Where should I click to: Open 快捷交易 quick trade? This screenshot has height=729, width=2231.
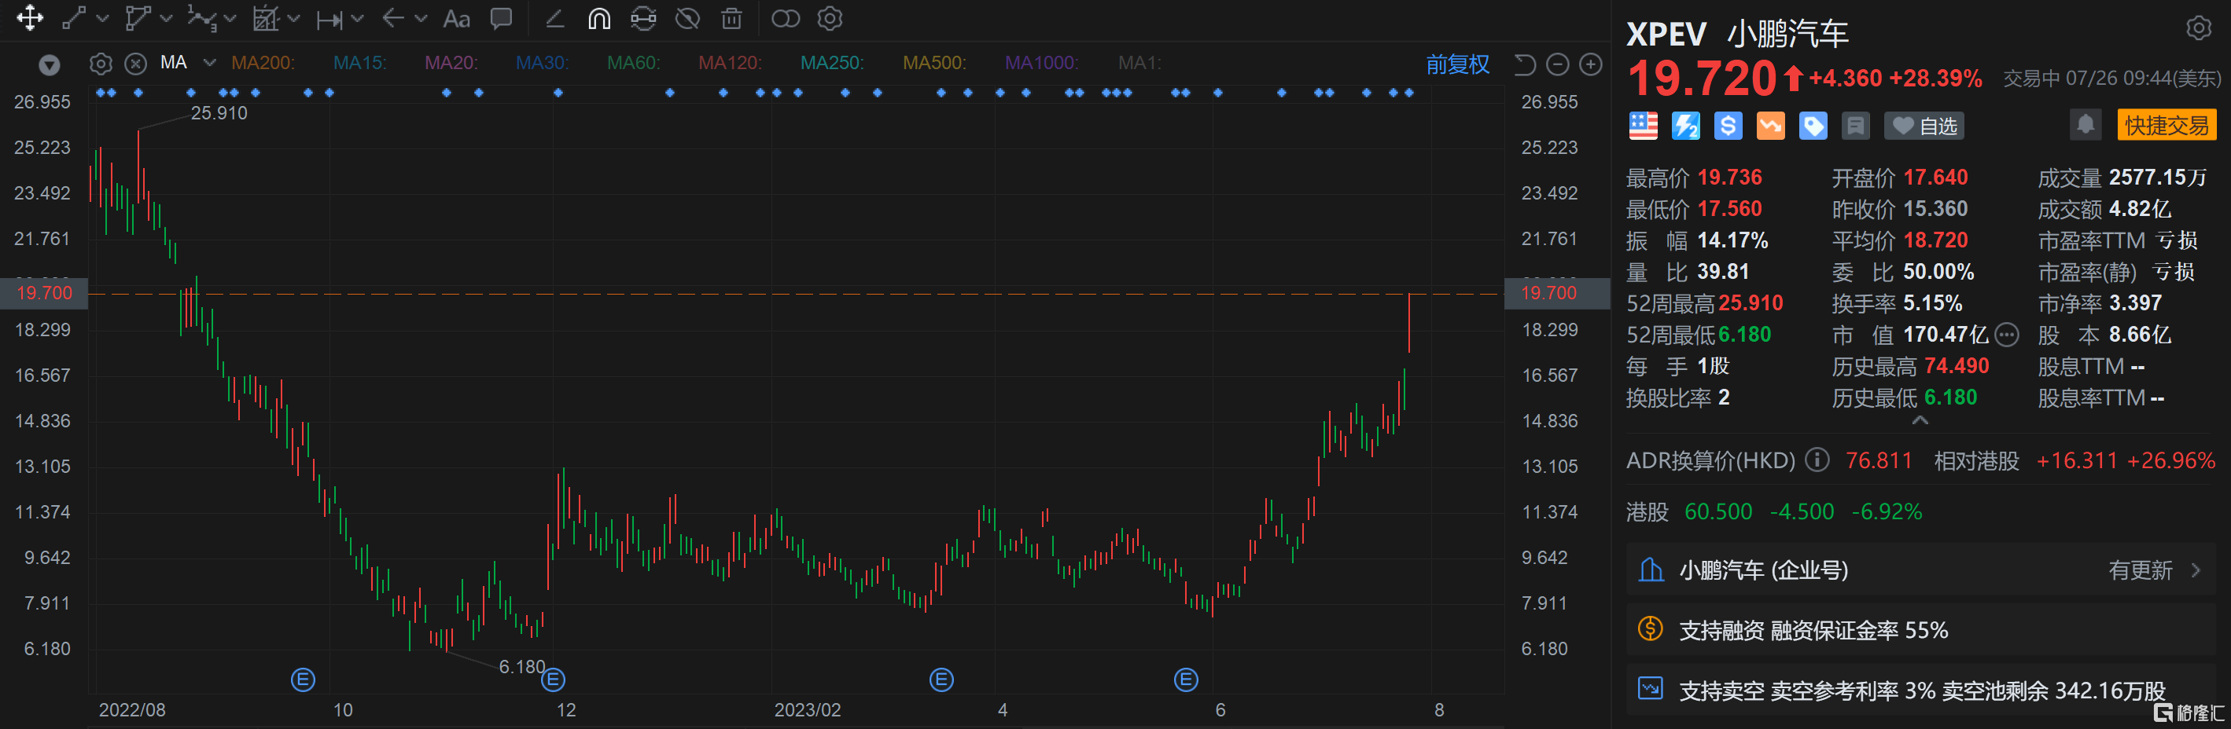pos(2166,126)
